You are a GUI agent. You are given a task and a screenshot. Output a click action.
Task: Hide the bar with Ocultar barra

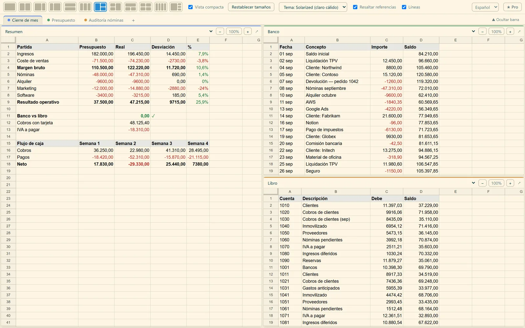point(505,20)
